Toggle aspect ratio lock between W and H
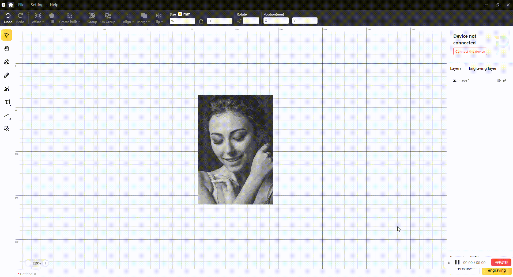Viewport: 513px width, 277px height. point(201,21)
